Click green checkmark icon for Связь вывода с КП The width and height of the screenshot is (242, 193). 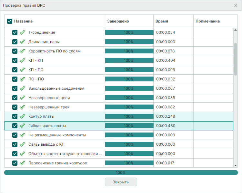[x=22, y=144]
